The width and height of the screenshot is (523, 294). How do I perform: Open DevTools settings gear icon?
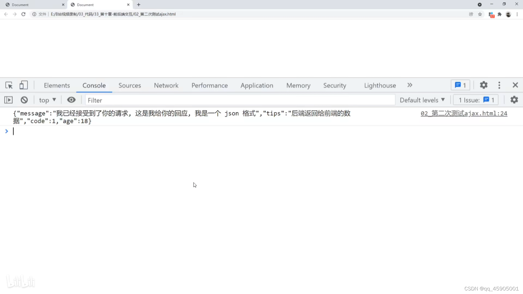tap(484, 85)
